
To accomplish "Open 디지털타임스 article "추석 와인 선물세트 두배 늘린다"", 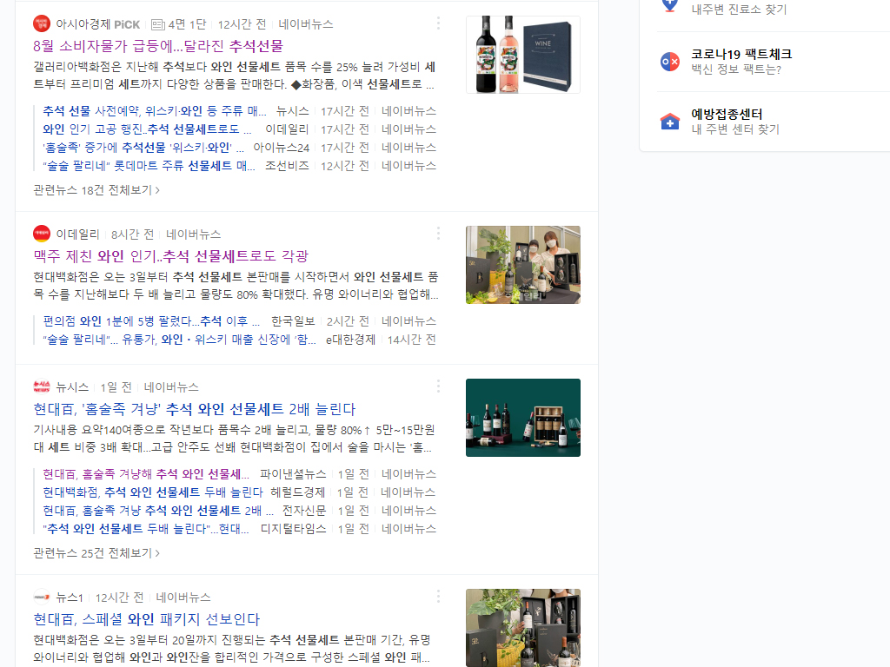I will click(146, 528).
